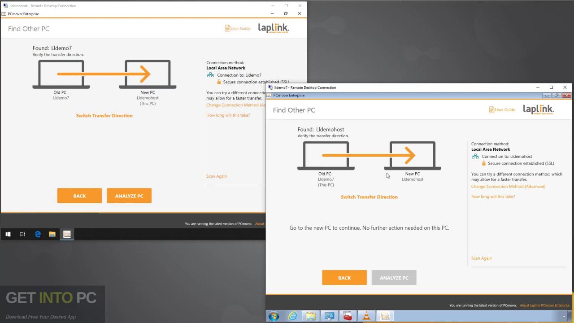The width and height of the screenshot is (574, 323).
Task: Open Control Panel icon on Windows 7 taskbar
Action: pyautogui.click(x=329, y=316)
